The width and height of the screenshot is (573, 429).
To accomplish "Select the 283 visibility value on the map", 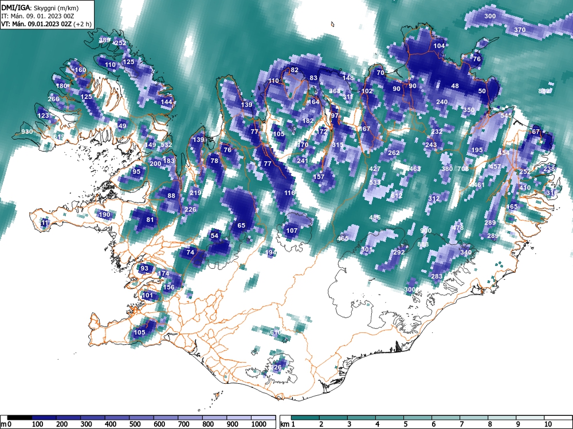I will (x=437, y=276).
